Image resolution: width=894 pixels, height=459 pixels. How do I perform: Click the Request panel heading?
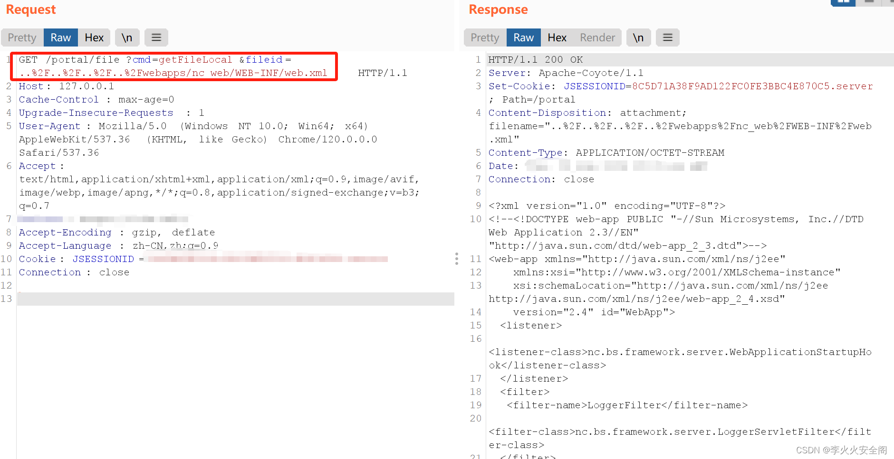coord(31,9)
